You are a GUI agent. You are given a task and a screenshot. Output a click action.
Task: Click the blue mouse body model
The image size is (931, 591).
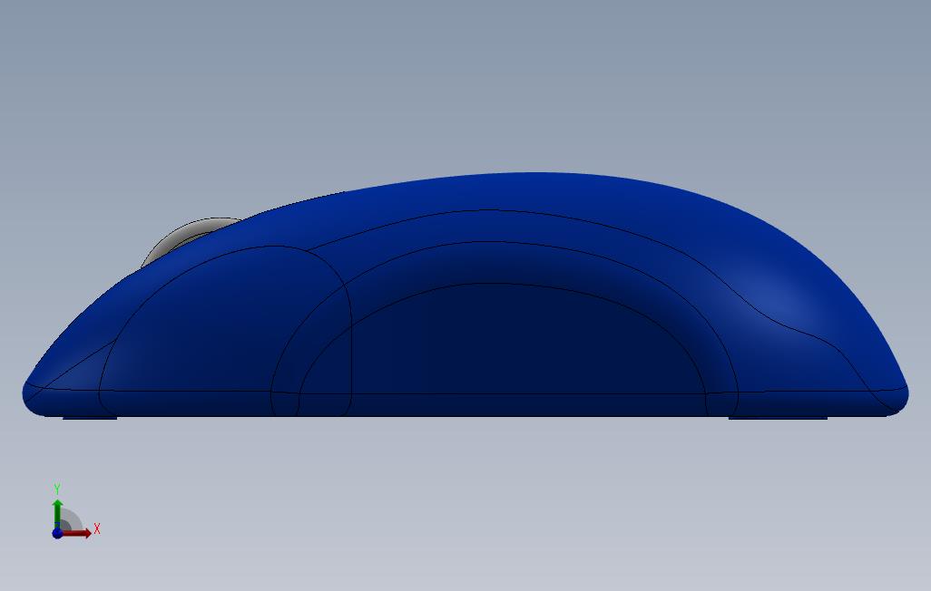(x=465, y=295)
